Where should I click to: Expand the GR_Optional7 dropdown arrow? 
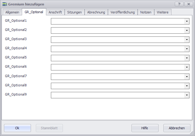186,77
